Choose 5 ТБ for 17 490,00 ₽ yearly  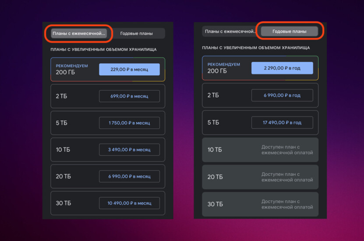coord(282,122)
